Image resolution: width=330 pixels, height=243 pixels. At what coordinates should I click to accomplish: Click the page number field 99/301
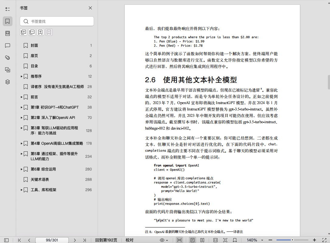(52, 240)
